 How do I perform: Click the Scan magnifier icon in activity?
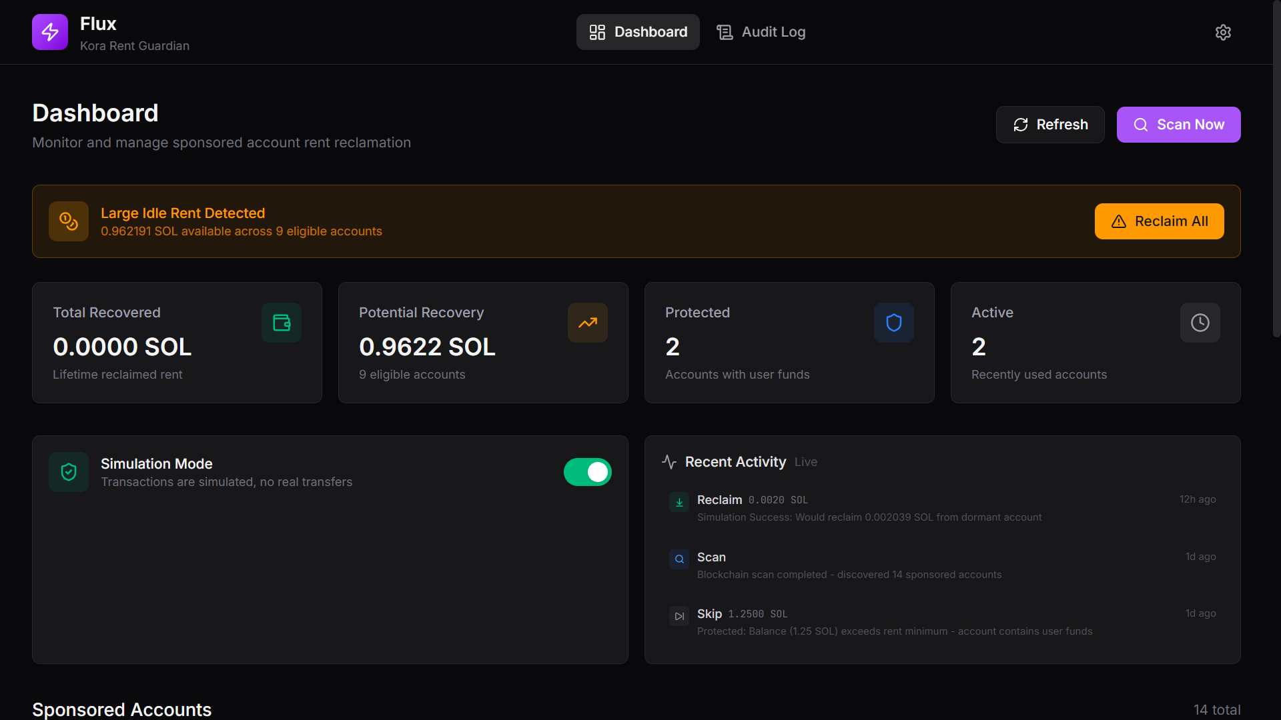[x=679, y=559]
